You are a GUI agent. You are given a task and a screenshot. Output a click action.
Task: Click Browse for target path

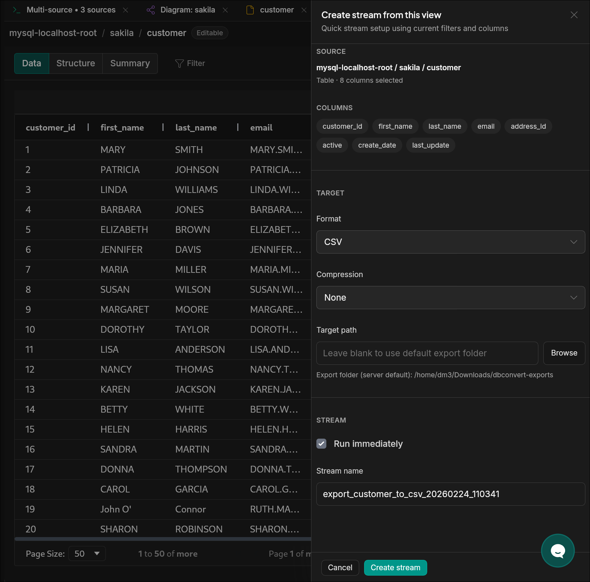pyautogui.click(x=564, y=353)
